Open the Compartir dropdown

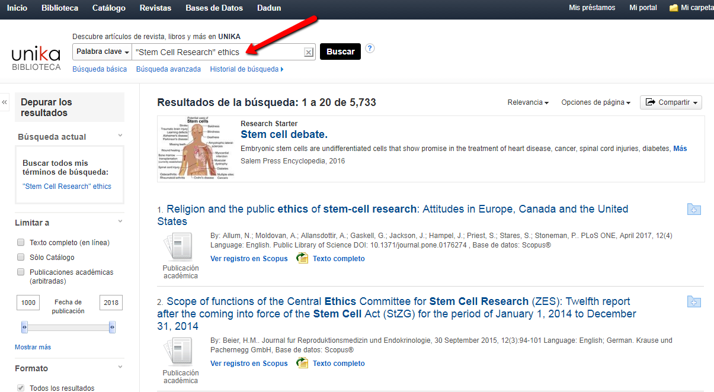click(671, 102)
